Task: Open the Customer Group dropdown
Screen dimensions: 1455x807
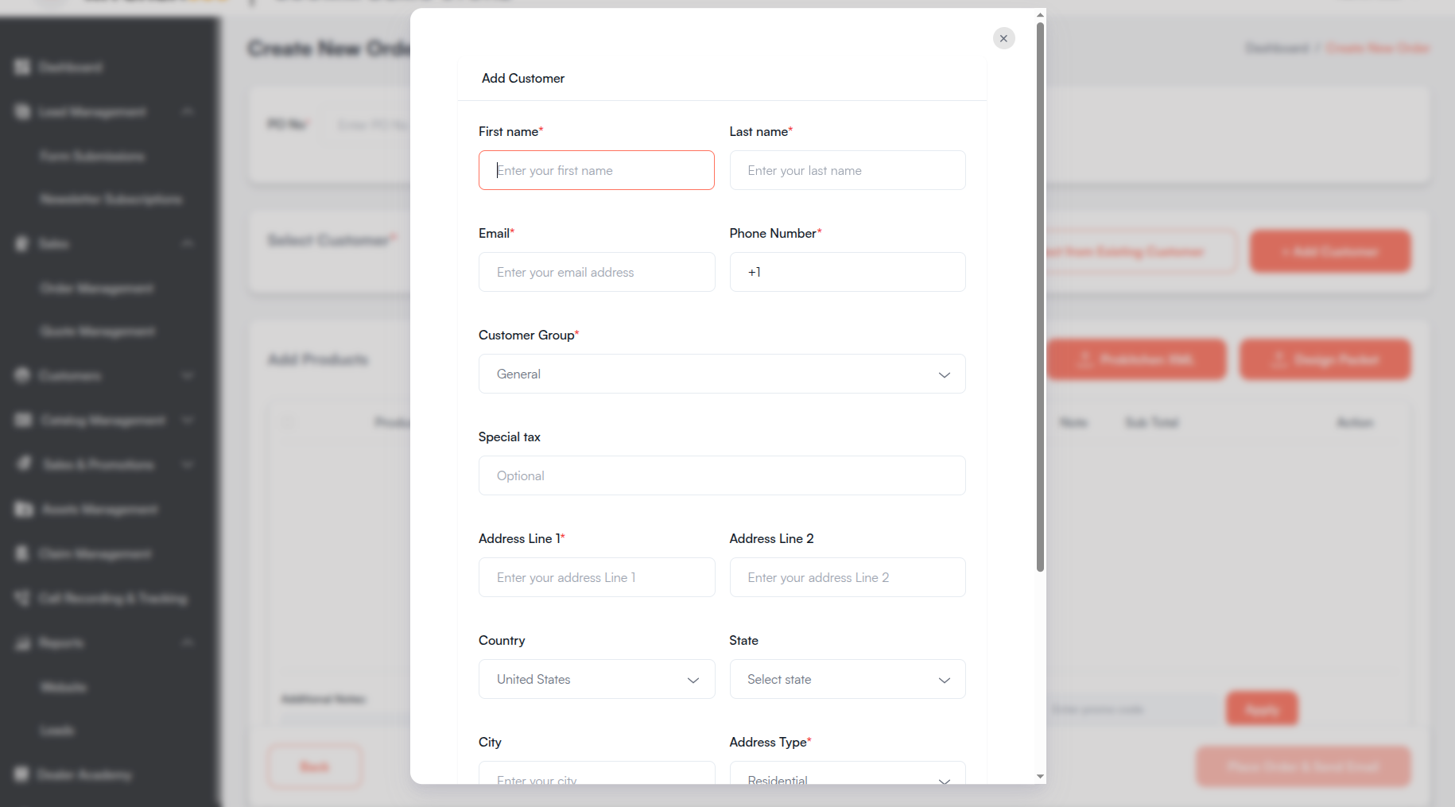Action: click(x=722, y=374)
